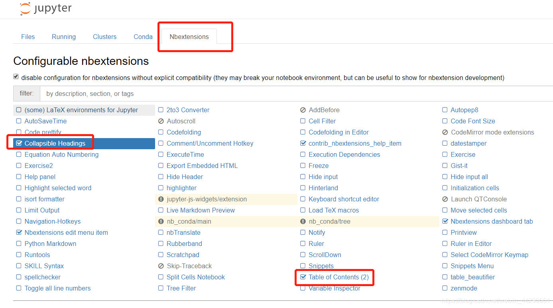Enable the Load TeX macros checkbox
This screenshot has width=553, height=308.
pos(303,210)
